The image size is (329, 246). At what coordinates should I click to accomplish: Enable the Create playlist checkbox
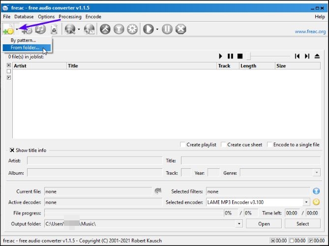183,145
